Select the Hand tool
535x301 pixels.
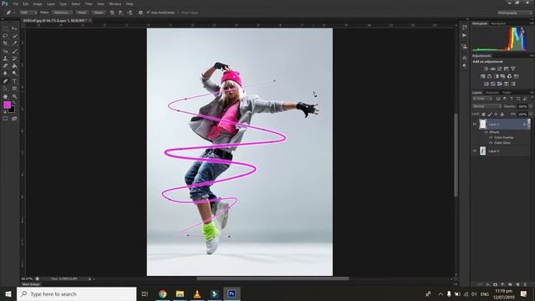5,97
